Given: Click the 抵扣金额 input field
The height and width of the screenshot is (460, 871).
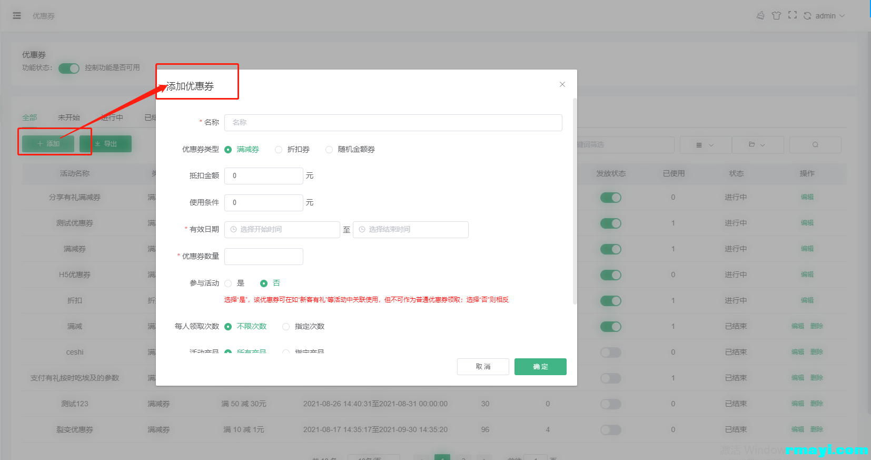Looking at the screenshot, I should (264, 176).
